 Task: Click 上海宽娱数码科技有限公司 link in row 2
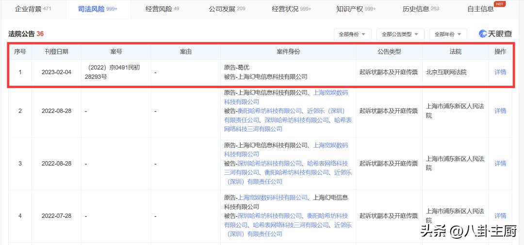click(286, 97)
